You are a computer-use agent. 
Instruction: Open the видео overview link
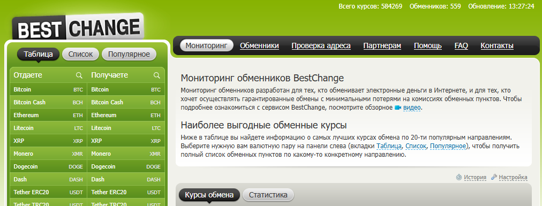pyautogui.click(x=412, y=108)
